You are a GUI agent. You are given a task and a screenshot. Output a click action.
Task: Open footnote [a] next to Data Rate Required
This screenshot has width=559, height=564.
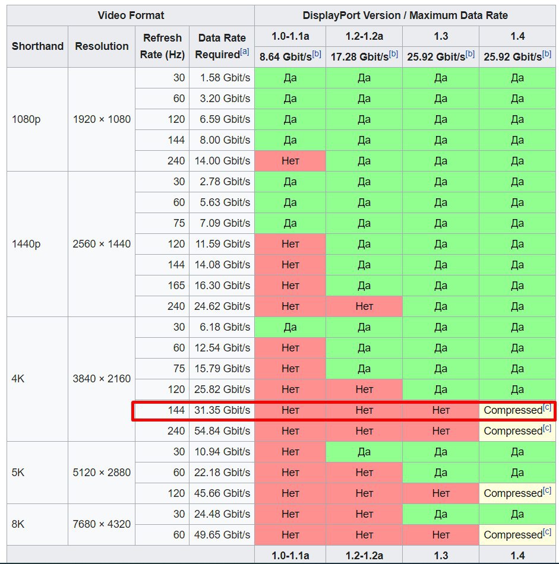pyautogui.click(x=245, y=52)
